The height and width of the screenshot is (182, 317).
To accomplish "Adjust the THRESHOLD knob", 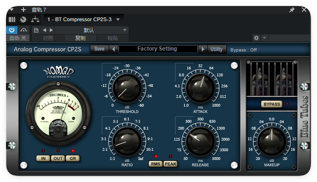I will pyautogui.click(x=127, y=88).
